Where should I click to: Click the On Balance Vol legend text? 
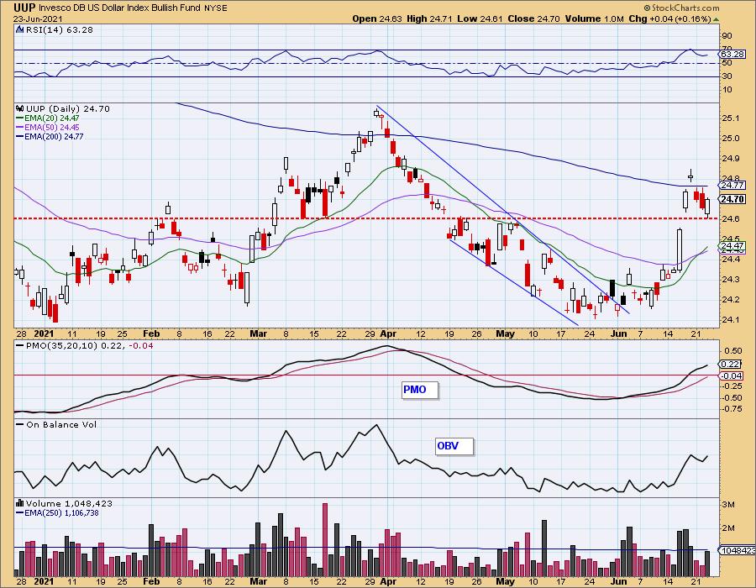click(x=61, y=424)
